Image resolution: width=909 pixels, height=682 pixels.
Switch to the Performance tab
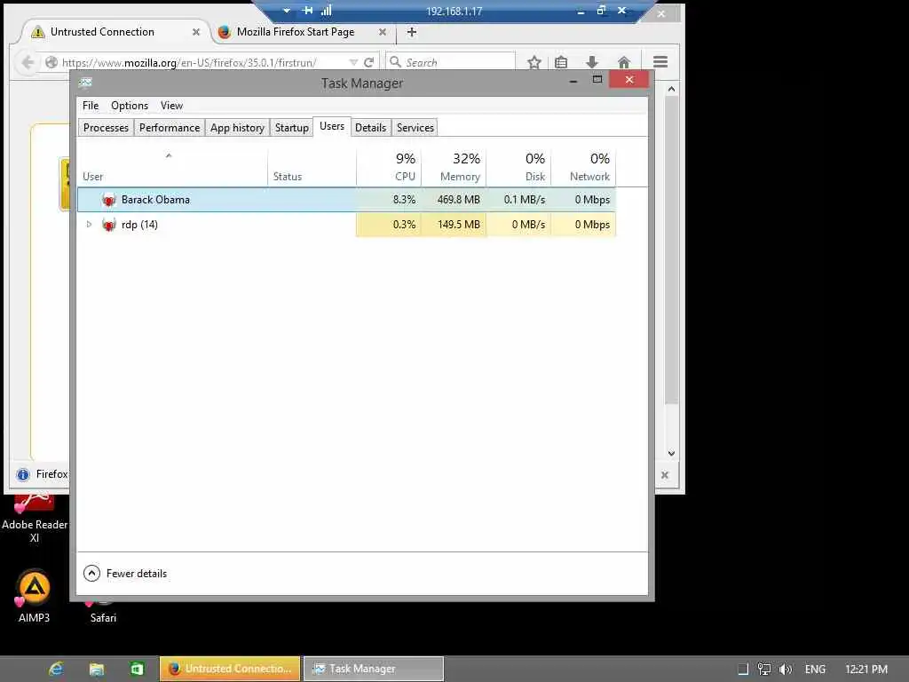click(x=170, y=128)
